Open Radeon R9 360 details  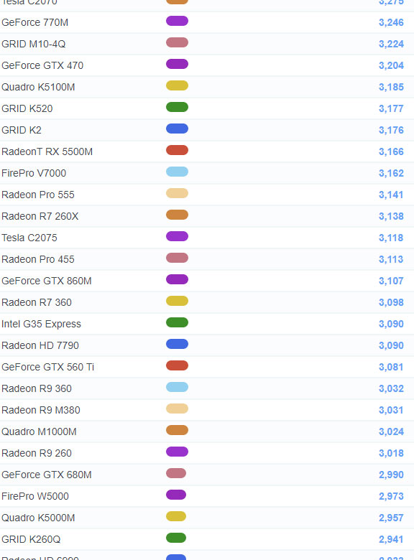tap(37, 388)
